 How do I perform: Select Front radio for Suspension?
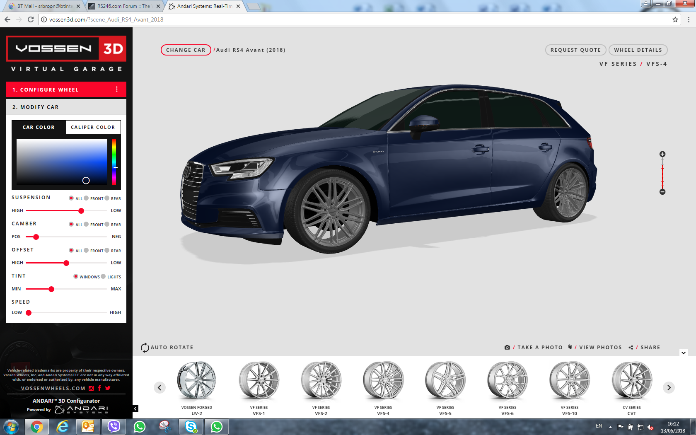[87, 198]
